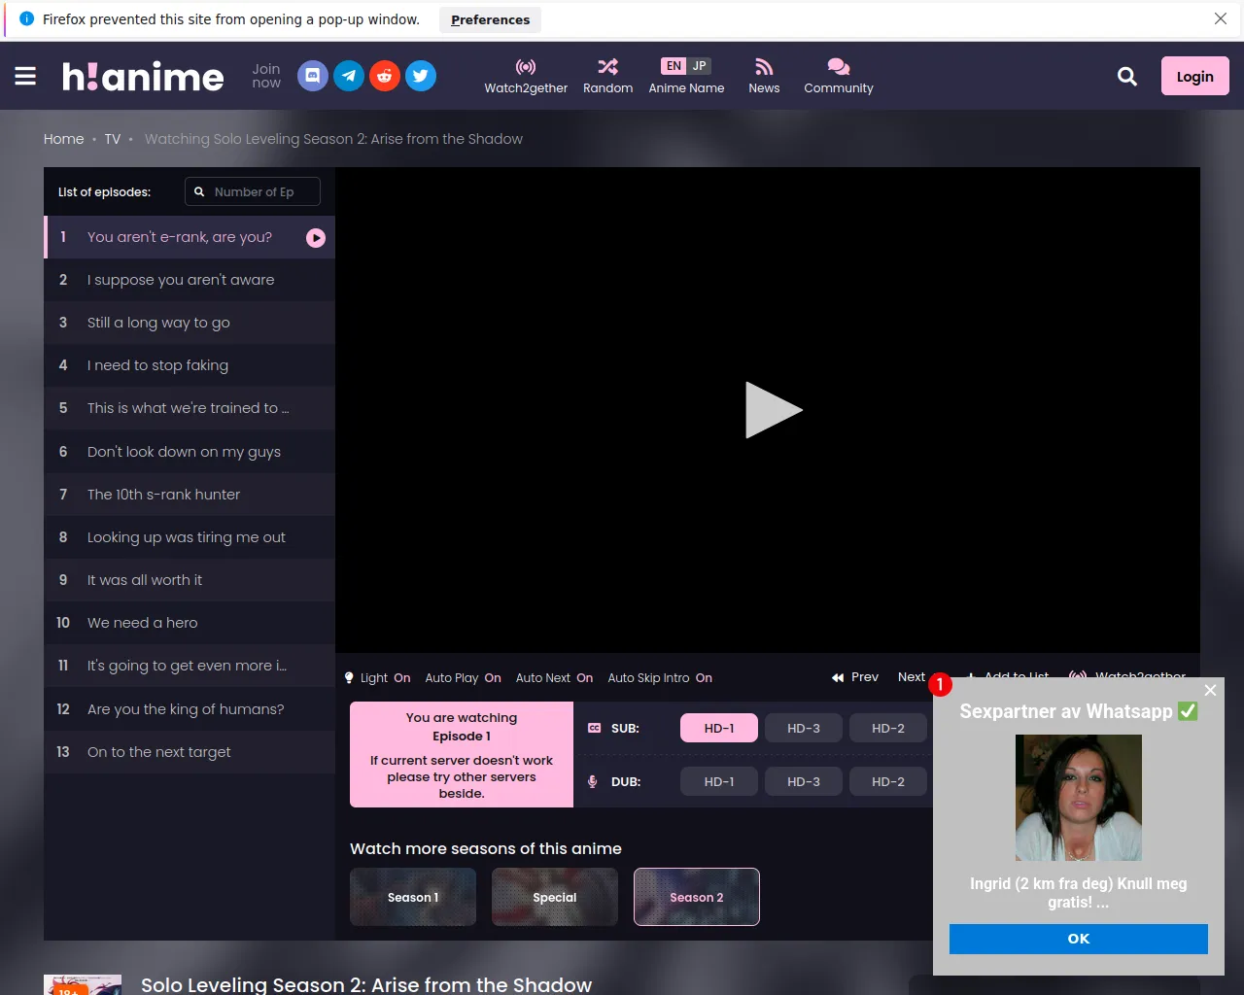Screen dimensions: 1244x995
Task: Select SUB server HD-3
Action: [803, 728]
